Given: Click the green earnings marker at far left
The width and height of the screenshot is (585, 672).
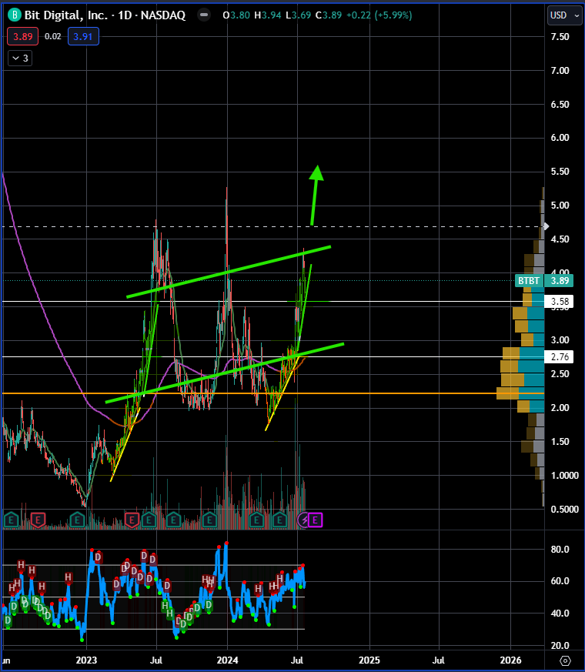Looking at the screenshot, I should click(11, 520).
